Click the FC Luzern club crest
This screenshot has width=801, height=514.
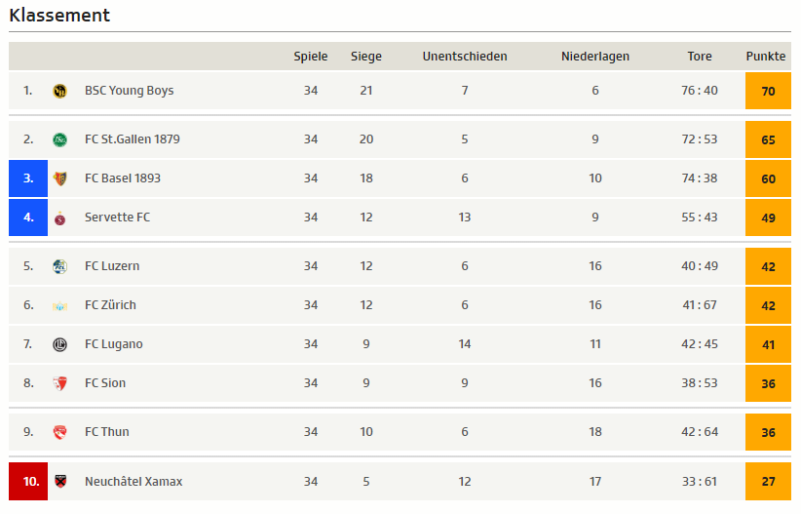(59, 266)
